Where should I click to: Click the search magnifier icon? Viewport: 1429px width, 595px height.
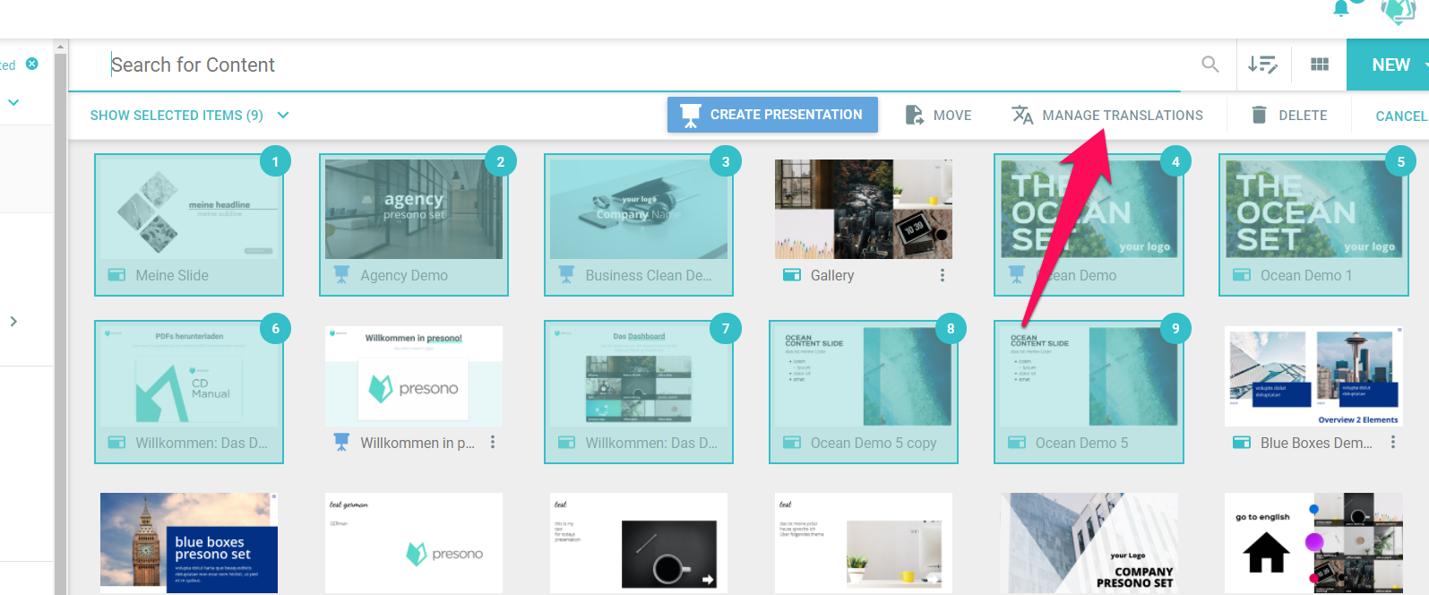tap(1209, 65)
